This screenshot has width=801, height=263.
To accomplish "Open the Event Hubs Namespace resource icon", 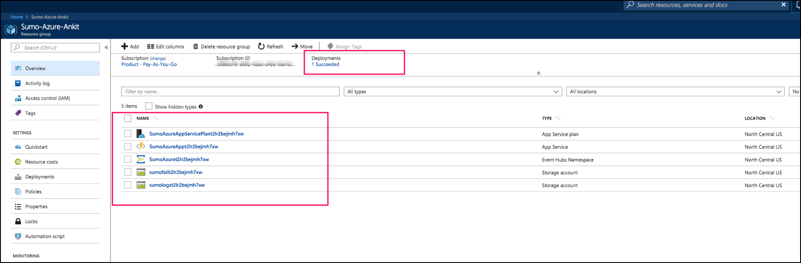I will [x=141, y=160].
